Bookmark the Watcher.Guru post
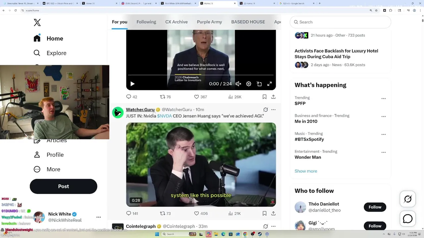The image size is (424, 238). (264, 214)
